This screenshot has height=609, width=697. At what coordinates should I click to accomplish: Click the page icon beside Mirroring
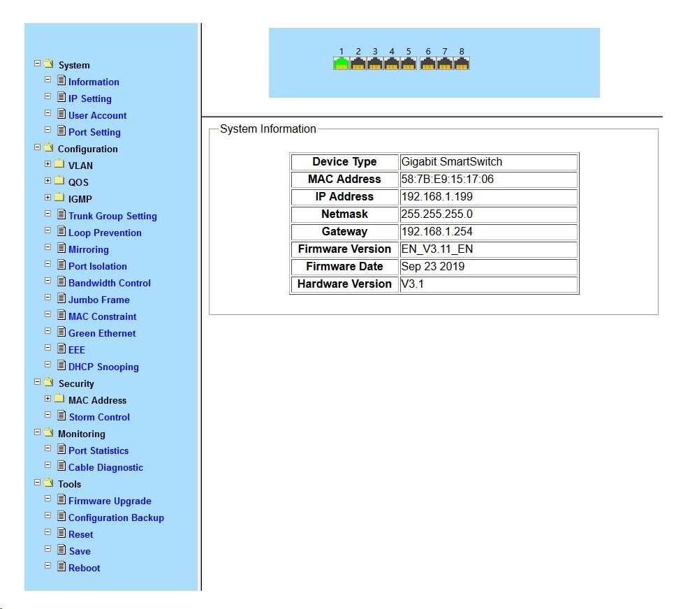coord(61,248)
